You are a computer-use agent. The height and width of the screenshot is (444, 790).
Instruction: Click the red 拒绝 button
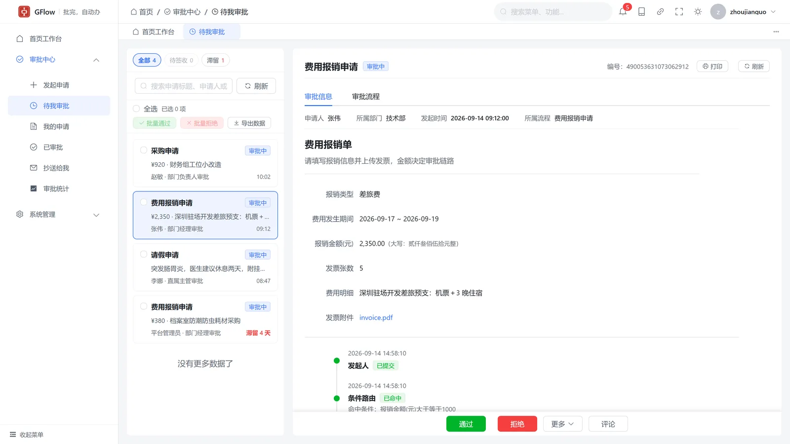point(517,424)
